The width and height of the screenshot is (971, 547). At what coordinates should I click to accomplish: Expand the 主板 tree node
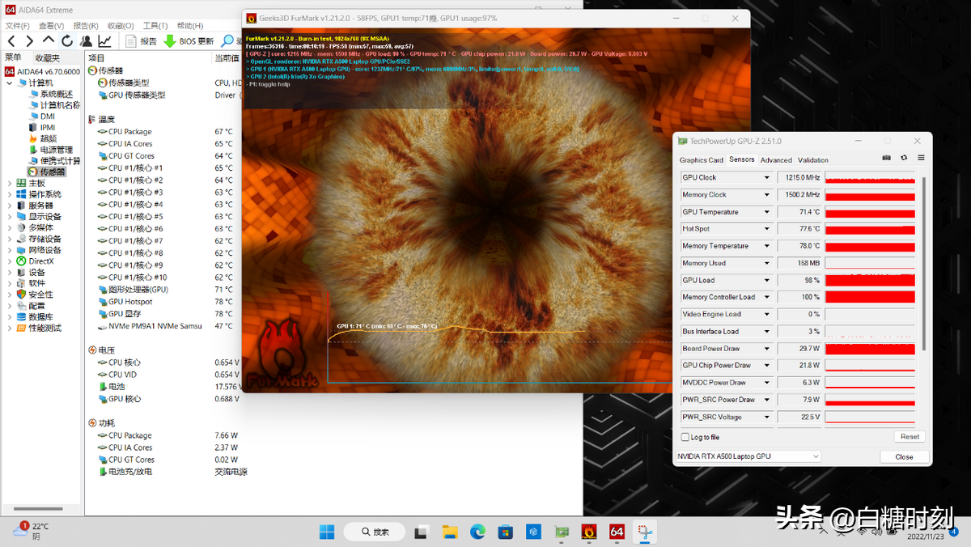click(10, 183)
